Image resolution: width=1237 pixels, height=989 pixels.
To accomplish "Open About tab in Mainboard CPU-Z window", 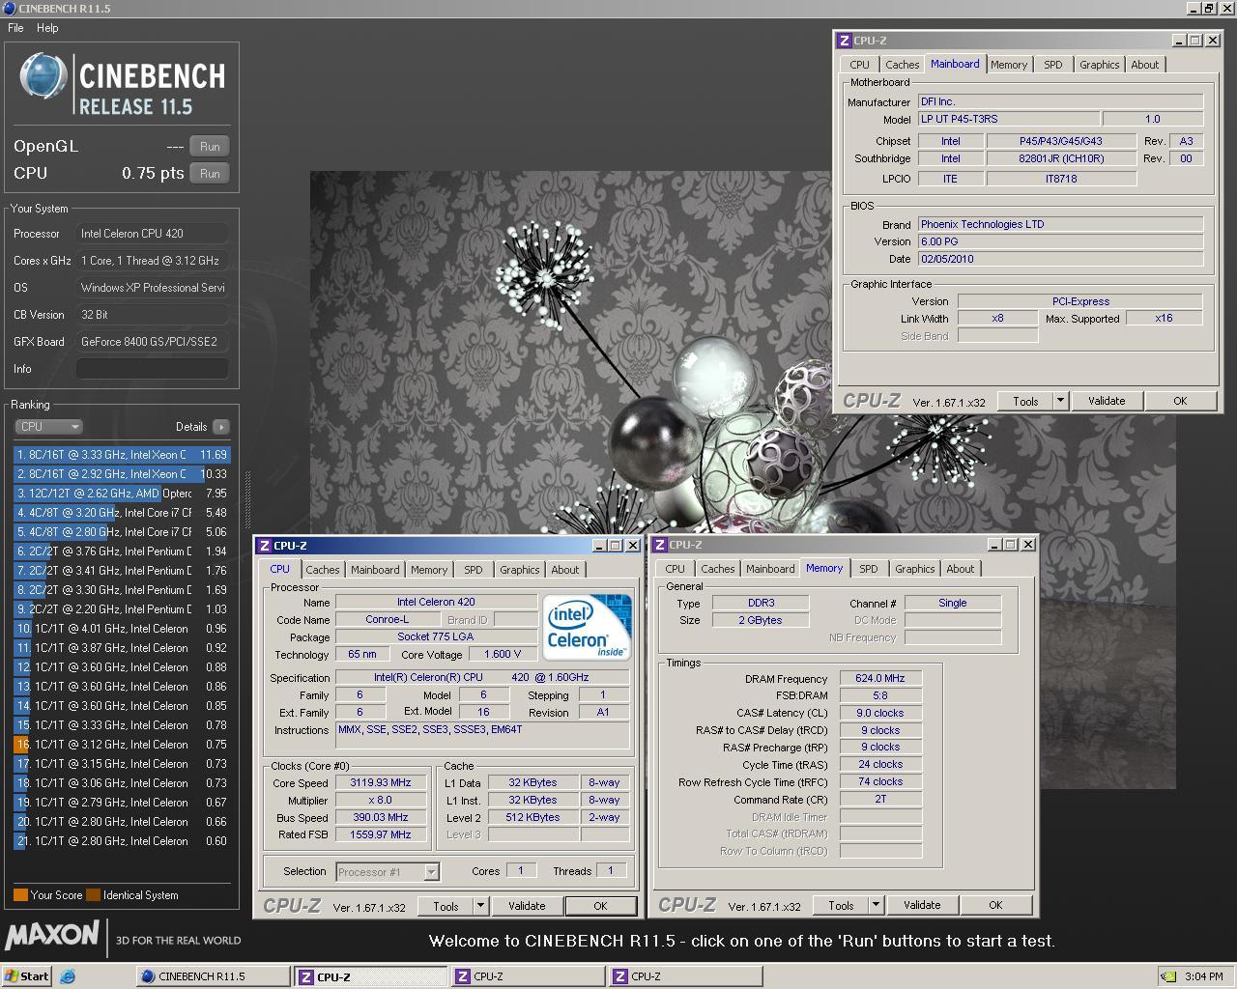I will click(x=1144, y=65).
